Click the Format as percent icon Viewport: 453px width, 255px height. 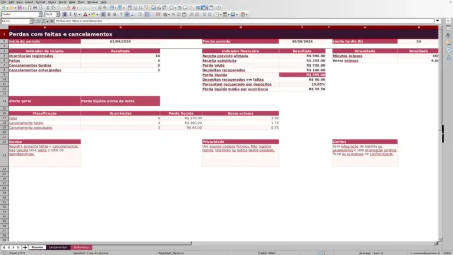[x=173, y=14]
